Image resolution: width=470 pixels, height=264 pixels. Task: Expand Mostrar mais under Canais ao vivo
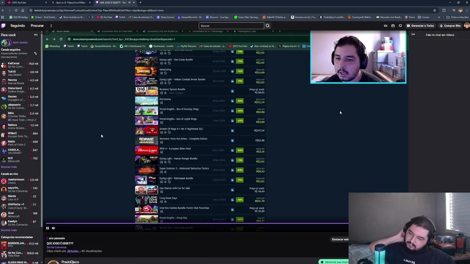pos(9,230)
